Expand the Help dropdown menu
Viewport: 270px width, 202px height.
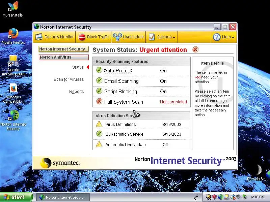click(x=224, y=37)
